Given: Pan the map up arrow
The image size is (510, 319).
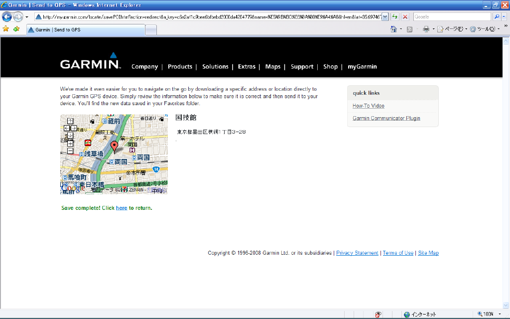Looking at the screenshot, I should coord(70,122).
